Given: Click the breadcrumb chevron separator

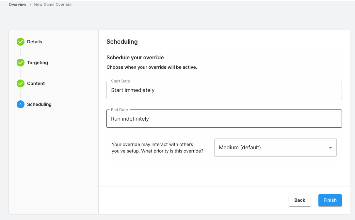Looking at the screenshot, I should [30, 5].
